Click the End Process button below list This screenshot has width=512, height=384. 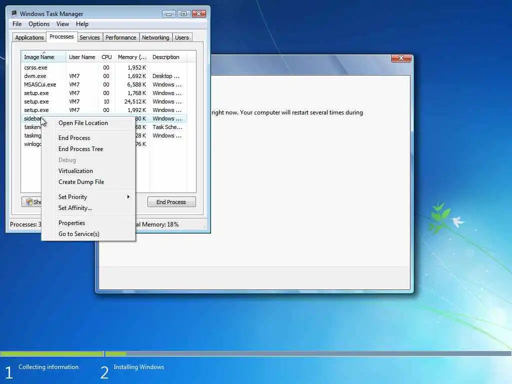point(171,202)
